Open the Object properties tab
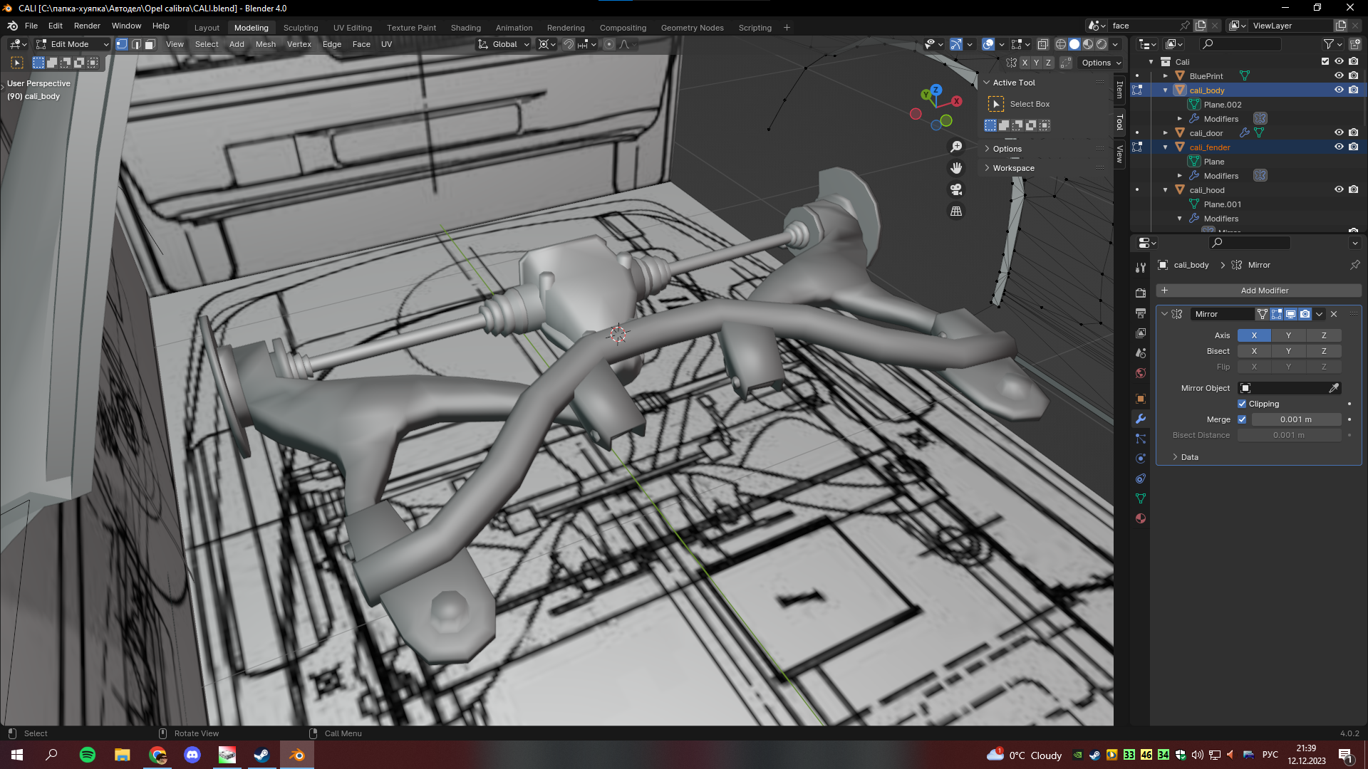The image size is (1368, 769). pos(1141,399)
